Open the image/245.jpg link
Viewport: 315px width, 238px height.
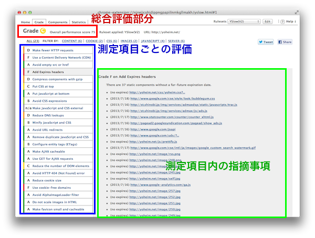(x=155, y=172)
